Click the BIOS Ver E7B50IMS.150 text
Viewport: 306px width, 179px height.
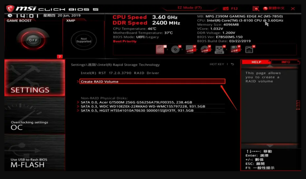[x=220, y=37]
